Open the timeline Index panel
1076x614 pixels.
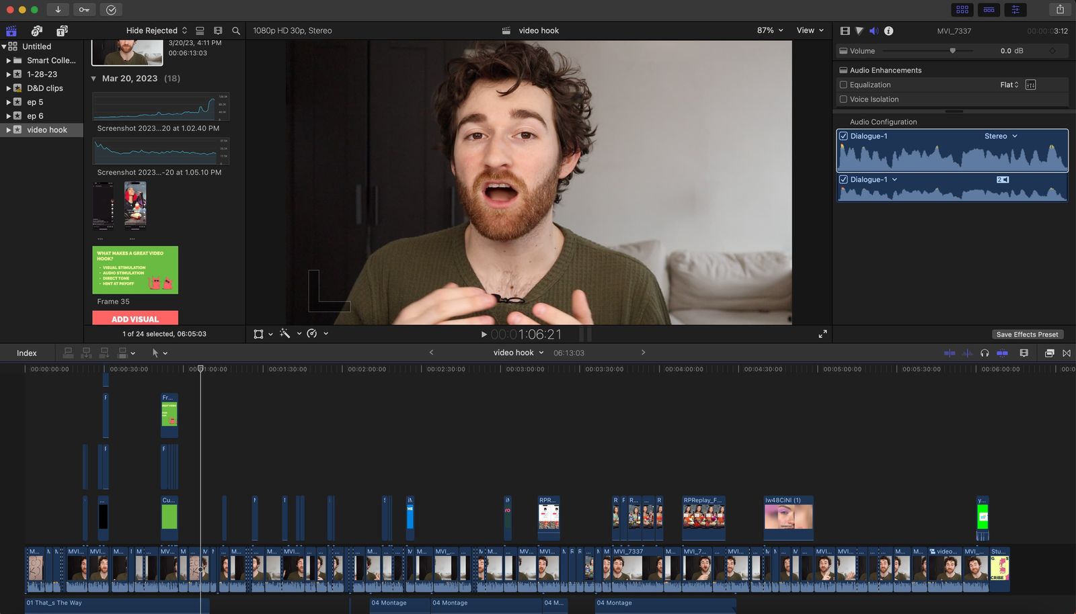(x=26, y=353)
